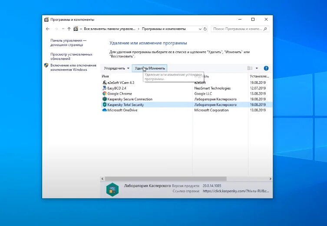The height and width of the screenshot is (226, 327).
Task: Select the Google Chrome icon
Action: coord(105,93)
